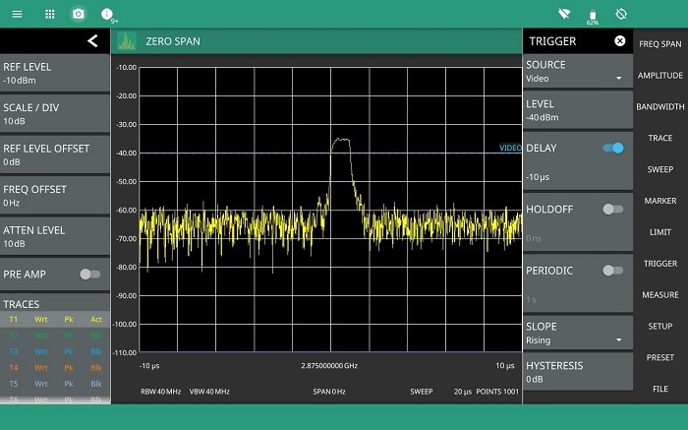Viewport: 688px width, 430px height.
Task: Open the SETUP menu
Action: point(659,327)
